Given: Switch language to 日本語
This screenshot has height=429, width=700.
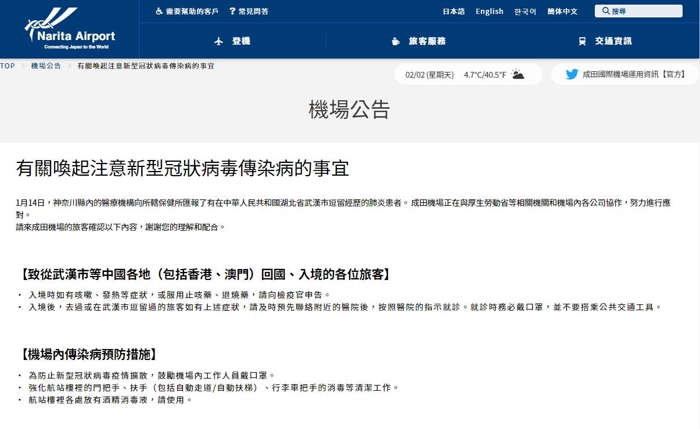Looking at the screenshot, I should pos(454,11).
